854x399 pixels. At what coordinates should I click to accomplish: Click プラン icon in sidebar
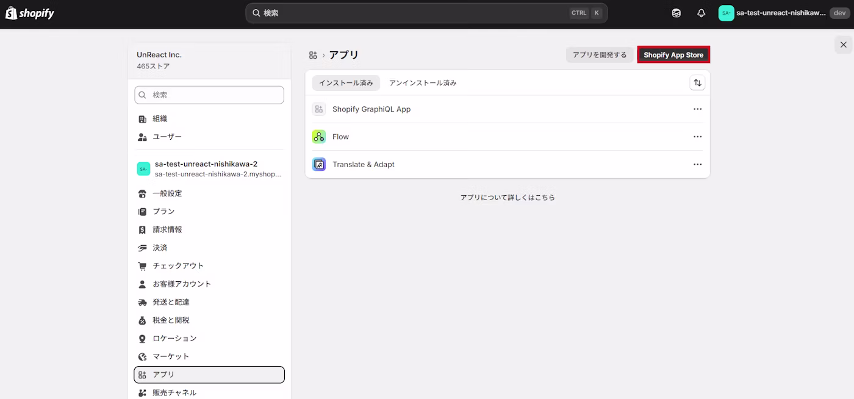point(142,212)
